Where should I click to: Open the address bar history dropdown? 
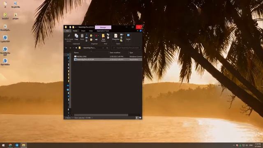(103, 48)
